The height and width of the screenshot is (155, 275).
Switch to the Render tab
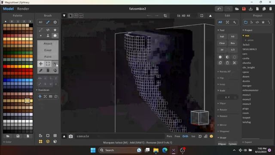click(23, 9)
